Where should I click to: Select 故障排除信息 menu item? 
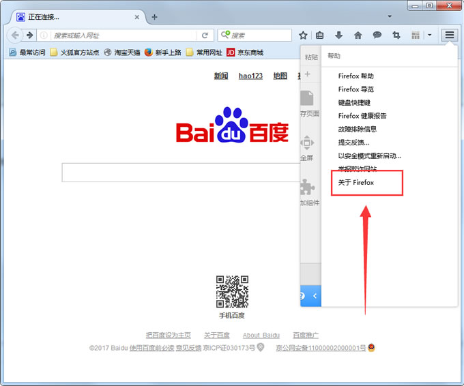click(357, 130)
